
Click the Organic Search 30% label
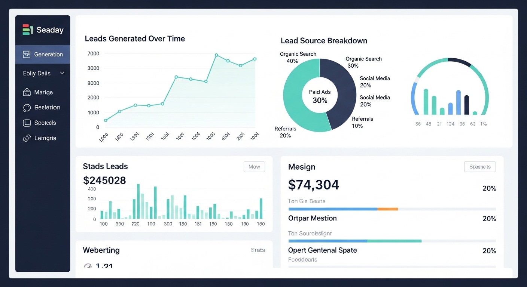tap(363, 62)
